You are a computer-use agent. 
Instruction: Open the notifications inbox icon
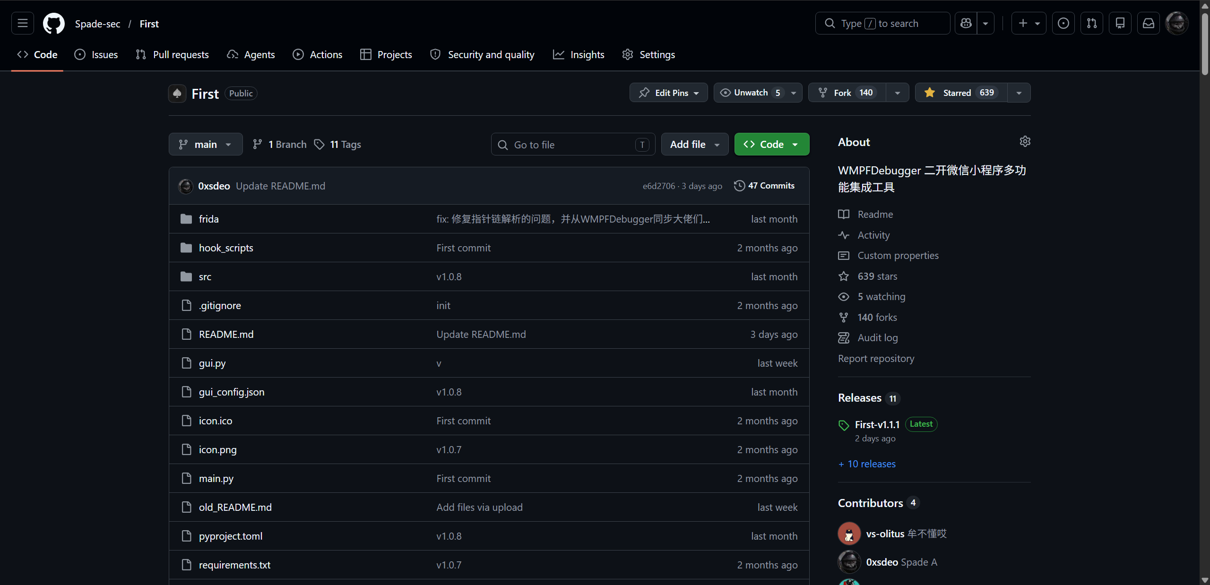point(1149,23)
